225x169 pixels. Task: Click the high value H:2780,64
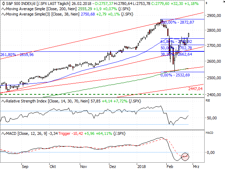pyautogui.click(x=123, y=4)
